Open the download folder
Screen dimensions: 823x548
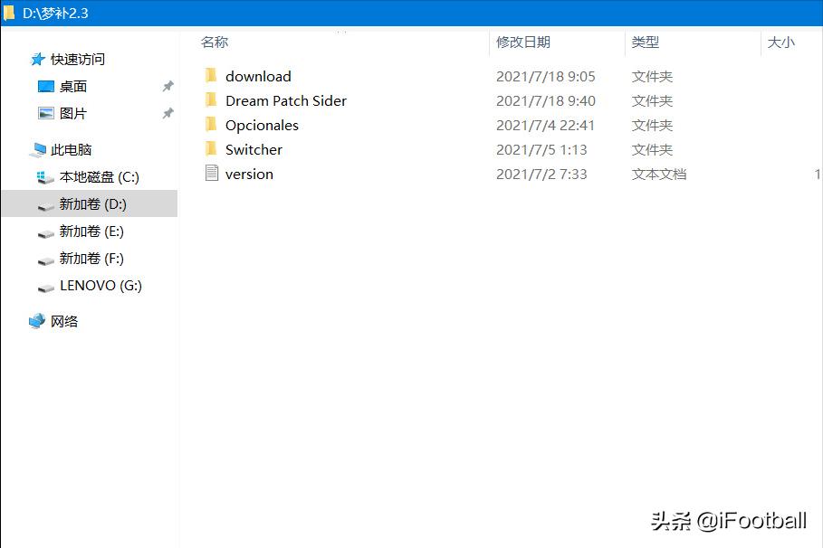coord(258,76)
